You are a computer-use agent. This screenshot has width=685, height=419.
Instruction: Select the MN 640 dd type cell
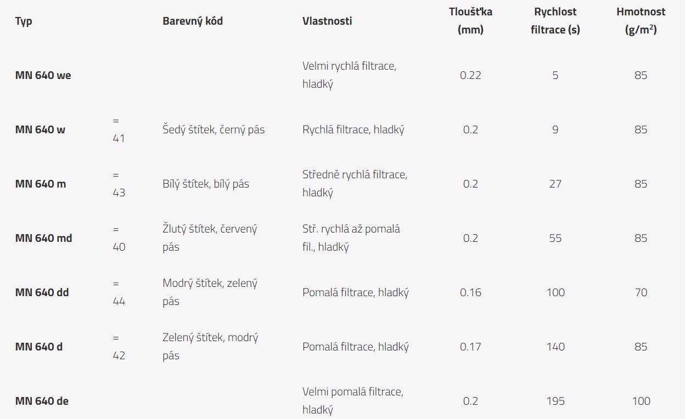42,292
